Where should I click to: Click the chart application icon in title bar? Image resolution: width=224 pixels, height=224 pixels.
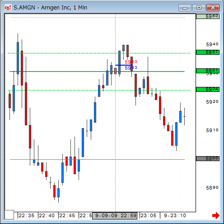tap(8, 8)
